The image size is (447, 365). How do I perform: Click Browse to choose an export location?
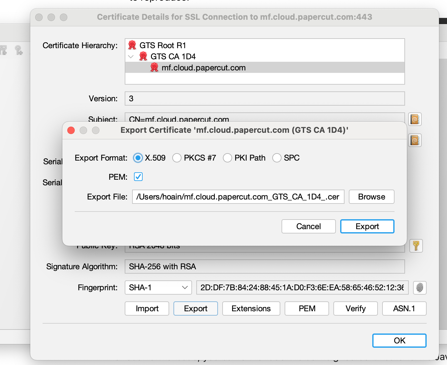coord(371,197)
